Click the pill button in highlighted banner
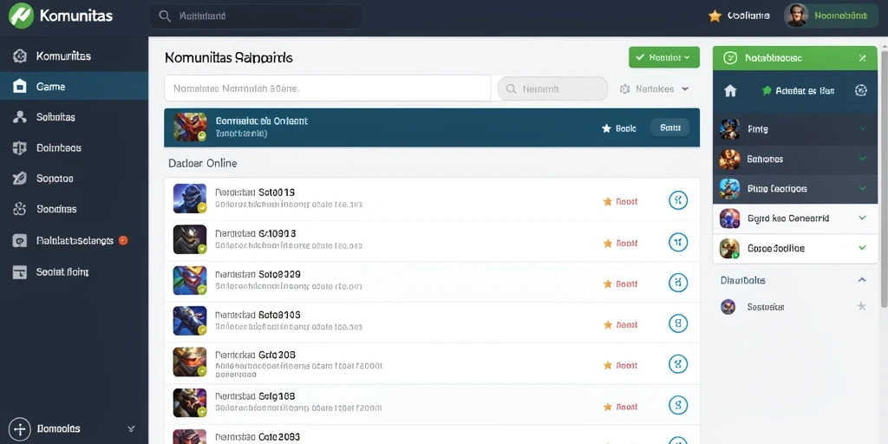 670,128
